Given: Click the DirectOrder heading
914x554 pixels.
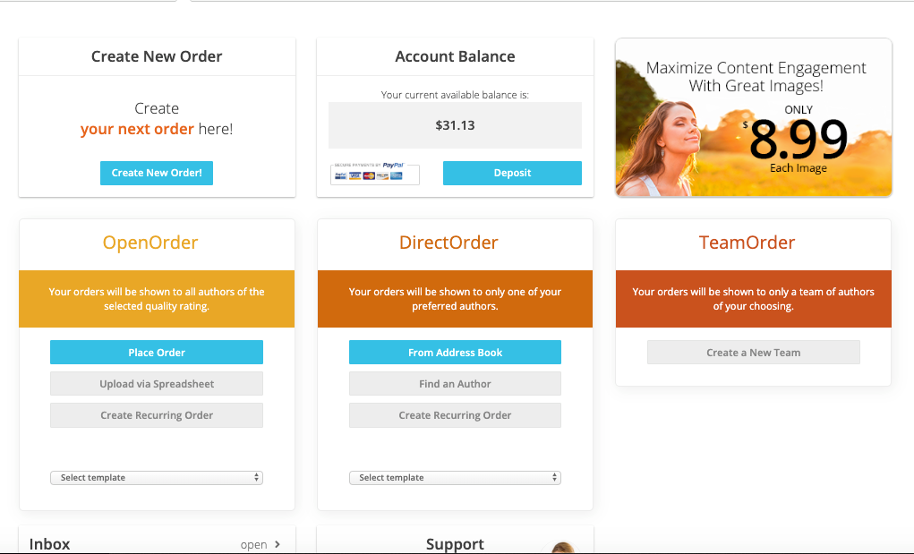Looking at the screenshot, I should pyautogui.click(x=448, y=243).
